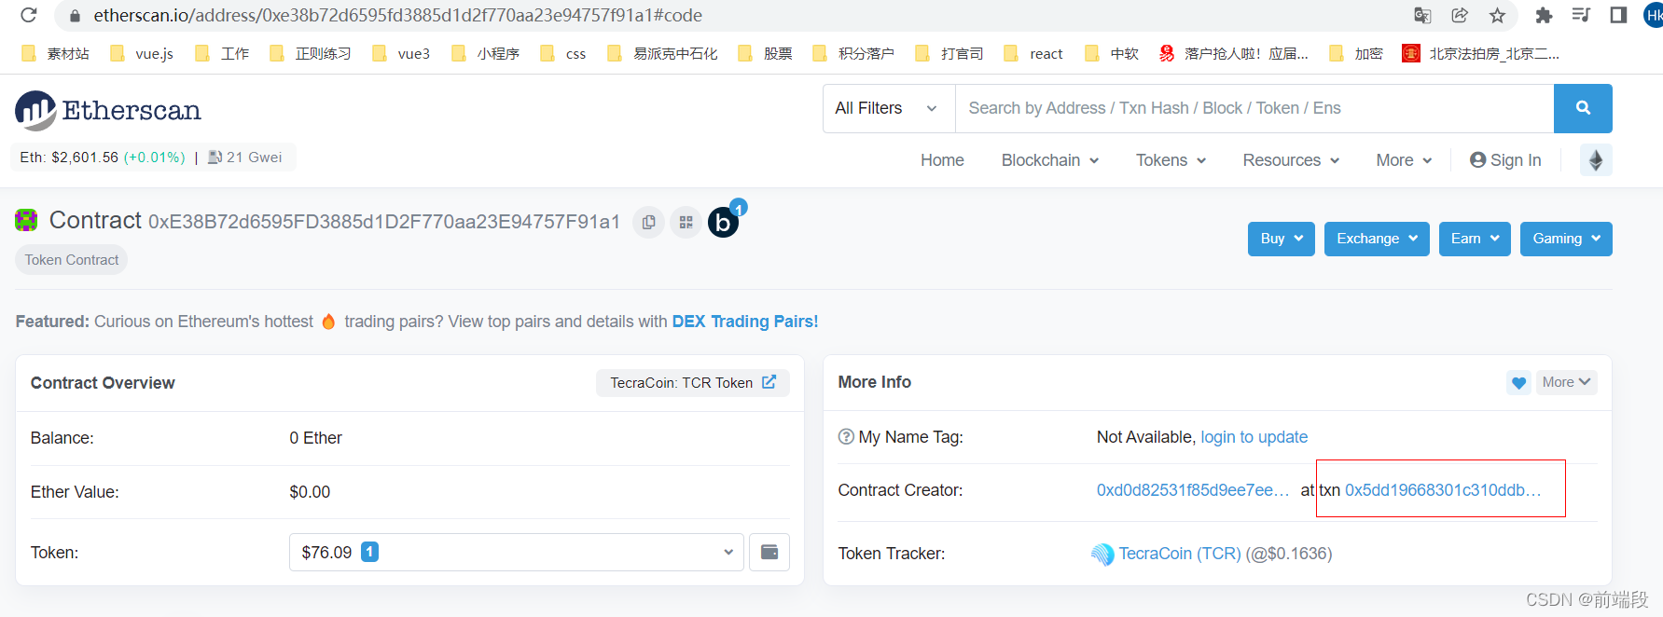Viewport: 1663px width, 617px height.
Task: Open the 小程序 bookmark folder
Action: pyautogui.click(x=485, y=53)
